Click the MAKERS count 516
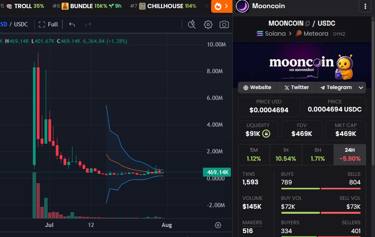 click(x=248, y=231)
